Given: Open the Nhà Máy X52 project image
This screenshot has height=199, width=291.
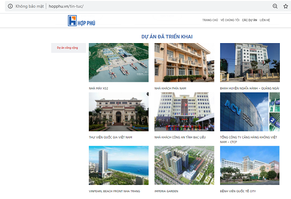Looking at the screenshot, I should pyautogui.click(x=118, y=62).
